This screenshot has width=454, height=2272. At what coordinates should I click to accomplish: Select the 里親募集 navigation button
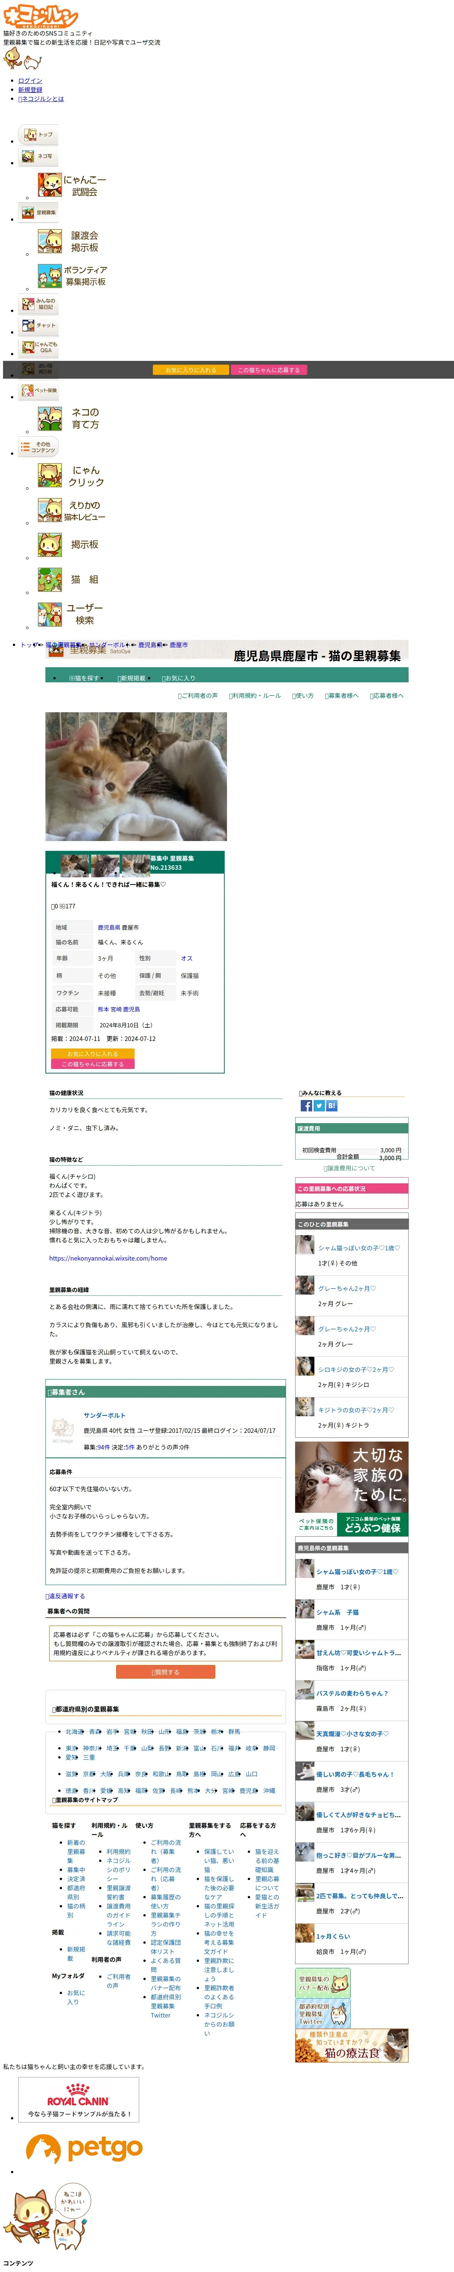(x=38, y=212)
